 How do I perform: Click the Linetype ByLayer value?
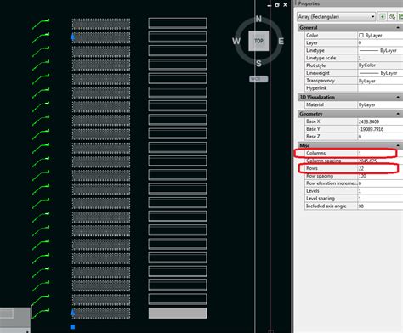[x=380, y=50]
